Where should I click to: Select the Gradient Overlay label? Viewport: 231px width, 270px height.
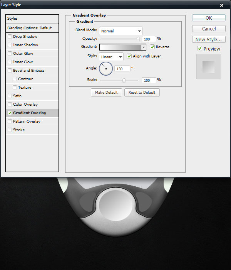coord(30,113)
